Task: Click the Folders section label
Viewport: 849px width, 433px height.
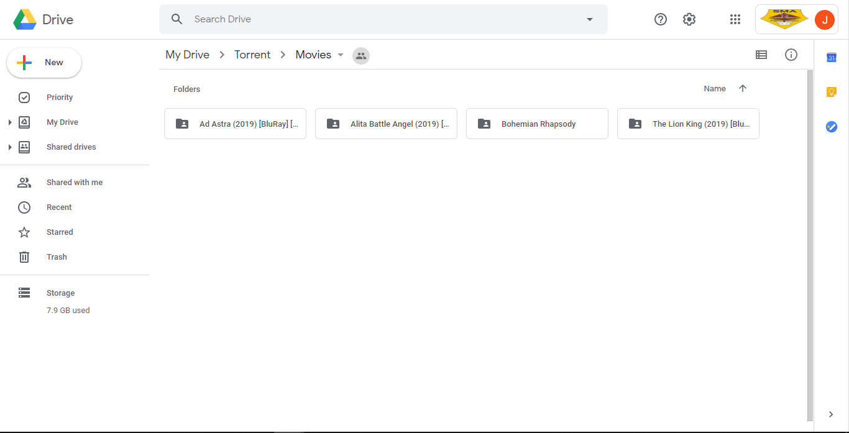Action: point(186,89)
